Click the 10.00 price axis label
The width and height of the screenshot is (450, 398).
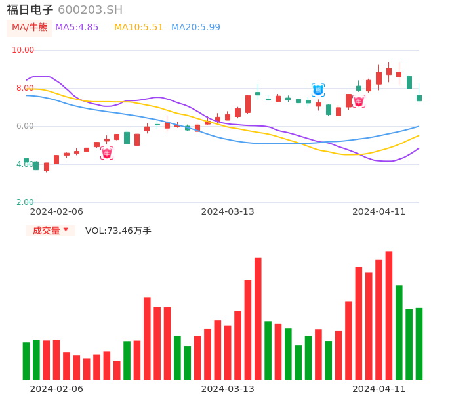coord(23,50)
